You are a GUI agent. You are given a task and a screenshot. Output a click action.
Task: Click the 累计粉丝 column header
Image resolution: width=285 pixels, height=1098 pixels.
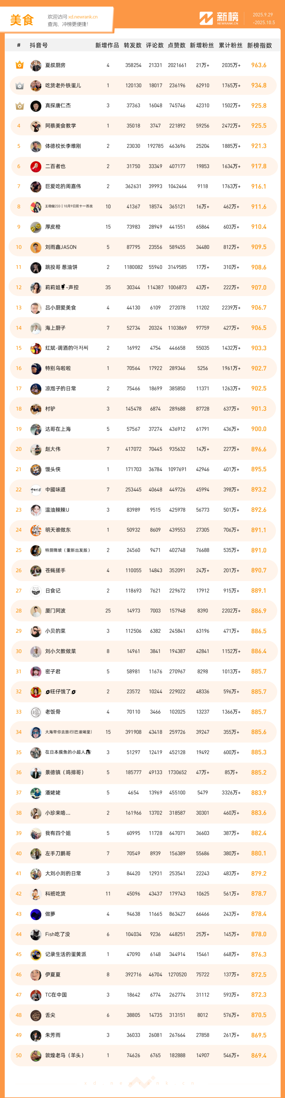(230, 45)
